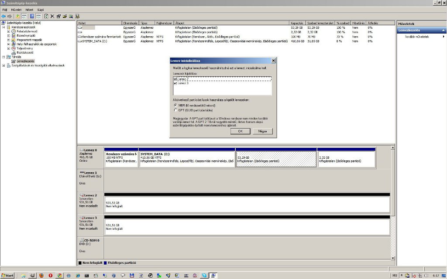The image size is (447, 279).
Task: Expand the Teljesítmény tree node
Action: [x=9, y=48]
